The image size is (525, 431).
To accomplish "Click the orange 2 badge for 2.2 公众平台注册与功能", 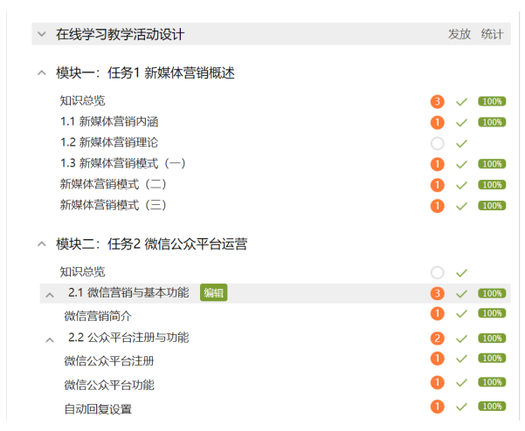I will (438, 339).
